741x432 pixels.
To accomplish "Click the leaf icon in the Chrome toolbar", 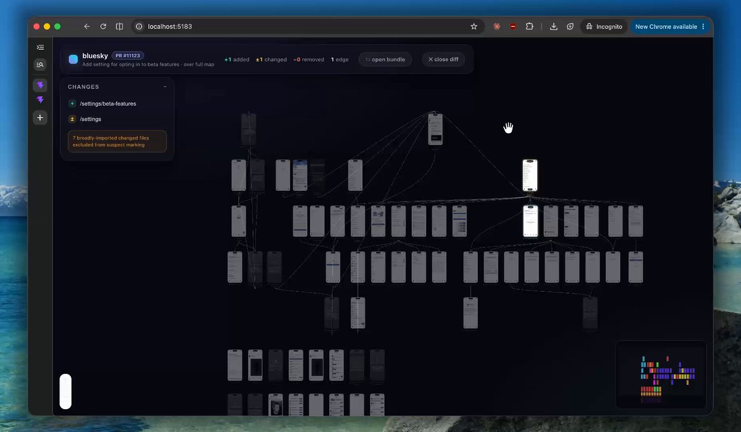I will click(x=570, y=27).
